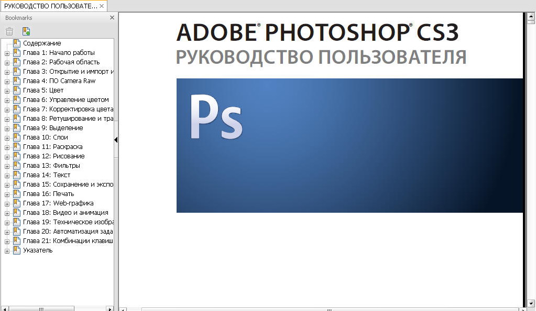Select bookmark Глава 12: Рисование
536x311 pixels.
pyautogui.click(x=53, y=156)
